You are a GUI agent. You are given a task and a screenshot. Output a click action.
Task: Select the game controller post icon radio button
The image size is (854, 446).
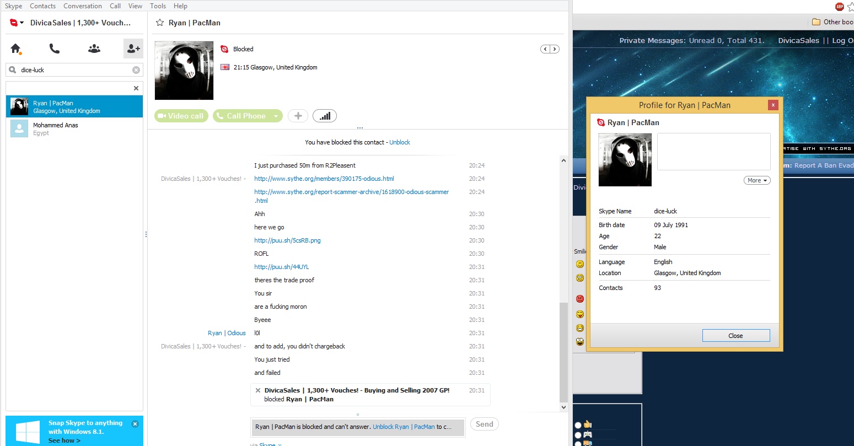[x=578, y=435]
